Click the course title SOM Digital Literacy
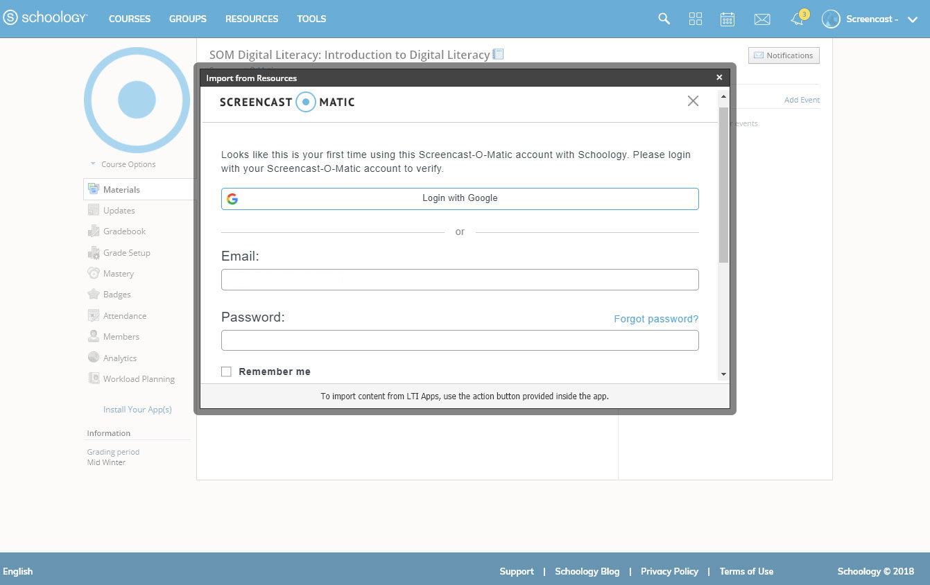The height and width of the screenshot is (585, 930). 350,55
